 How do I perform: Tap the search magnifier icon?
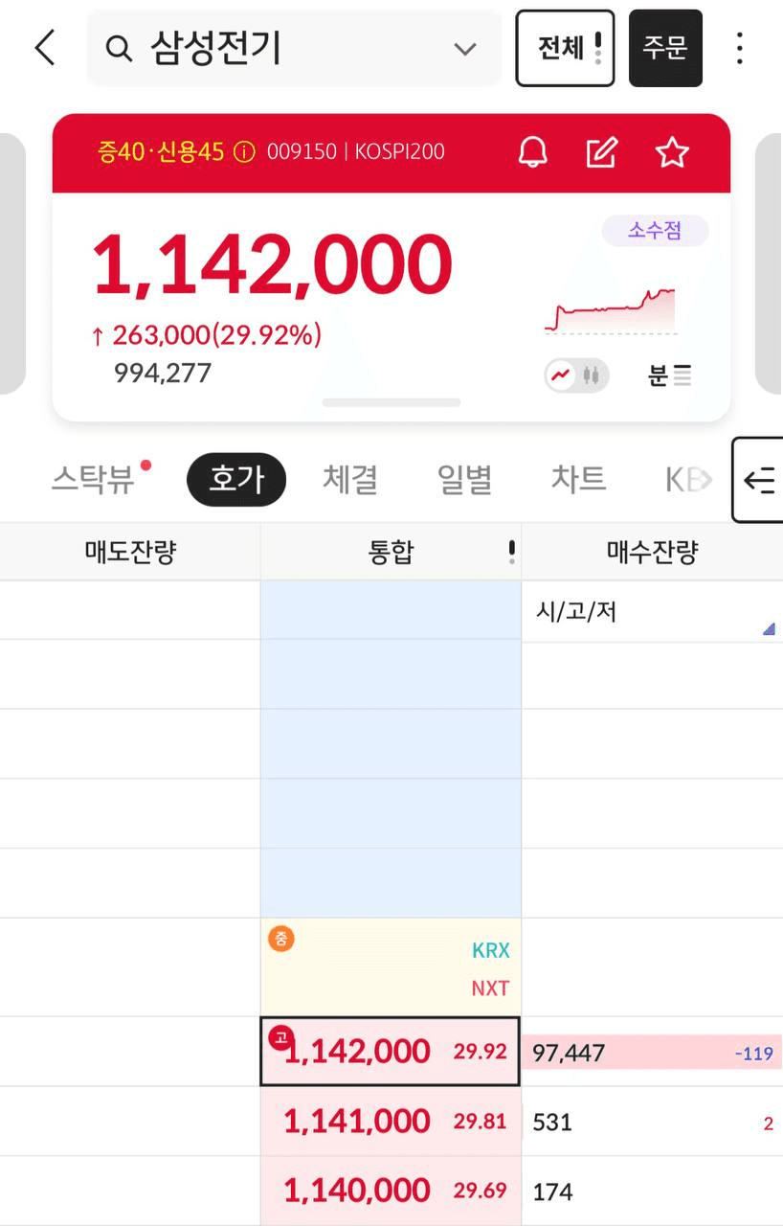click(x=119, y=49)
